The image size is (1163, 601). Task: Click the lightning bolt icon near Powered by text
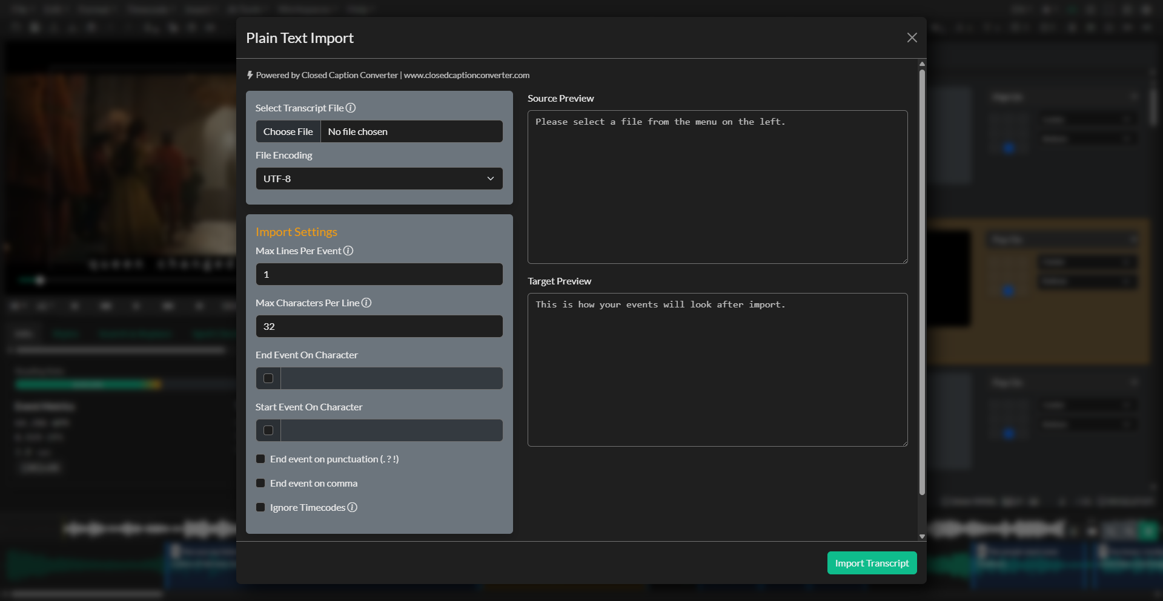(250, 75)
